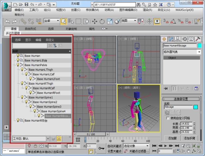
Task: Change the Base HumanRibcage object color swatch
Action: (200, 46)
